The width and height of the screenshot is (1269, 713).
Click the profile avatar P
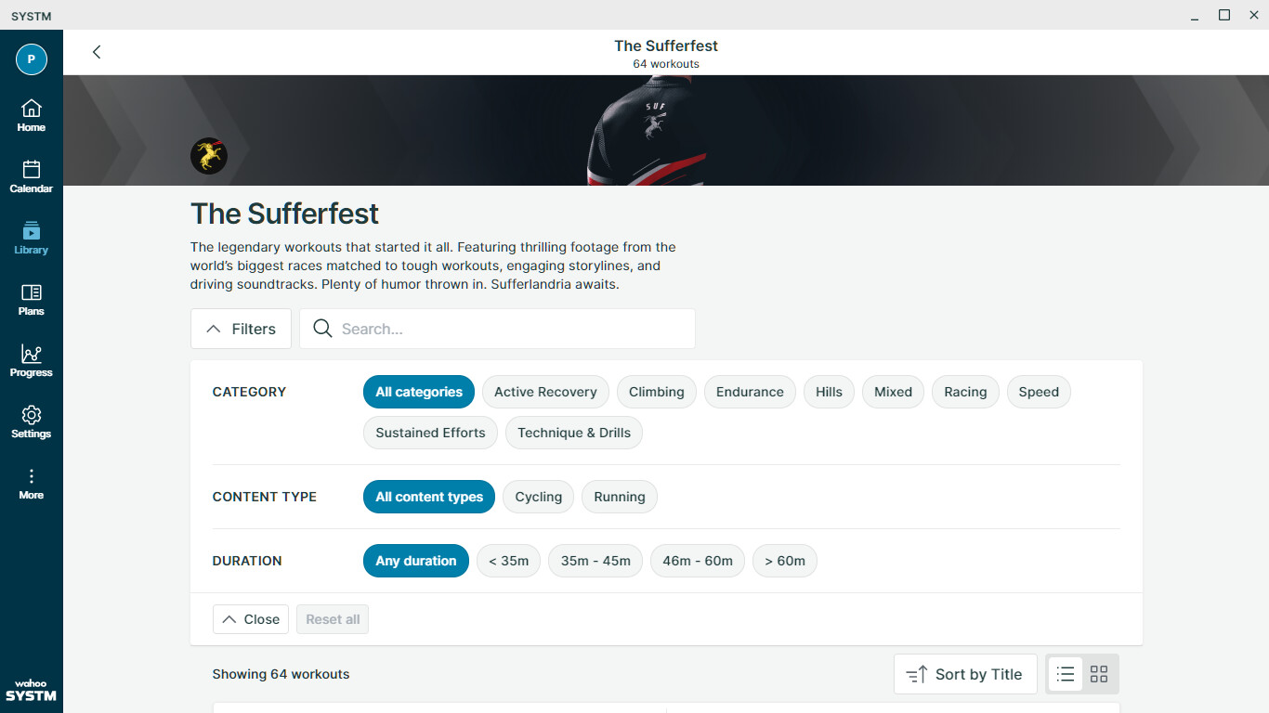click(31, 59)
